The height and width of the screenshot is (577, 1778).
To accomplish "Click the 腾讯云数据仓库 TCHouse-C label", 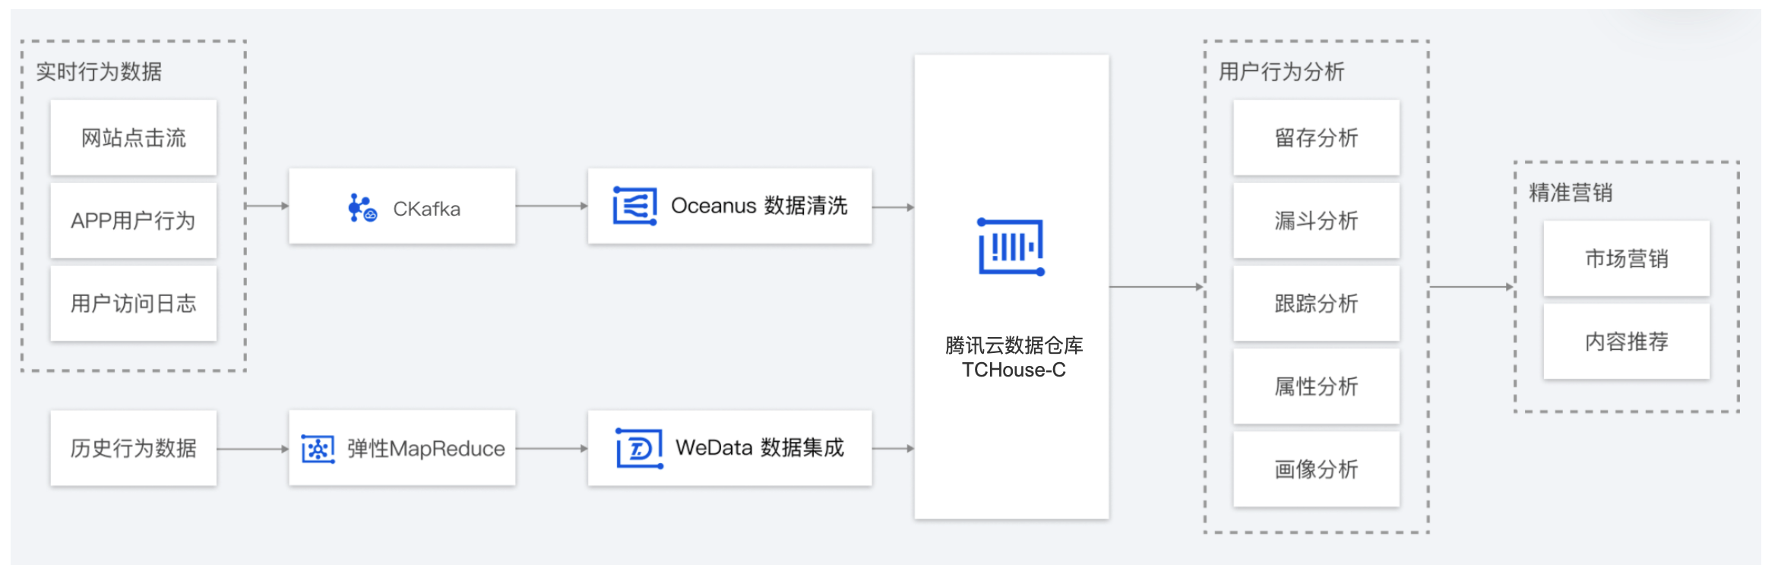I will [1014, 358].
